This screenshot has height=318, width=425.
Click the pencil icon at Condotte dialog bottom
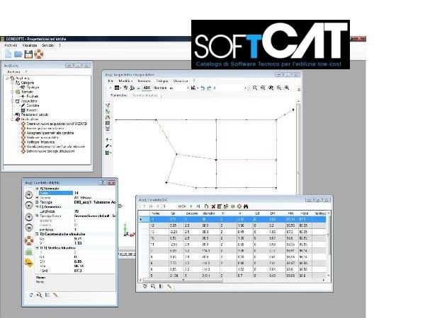pos(55,295)
